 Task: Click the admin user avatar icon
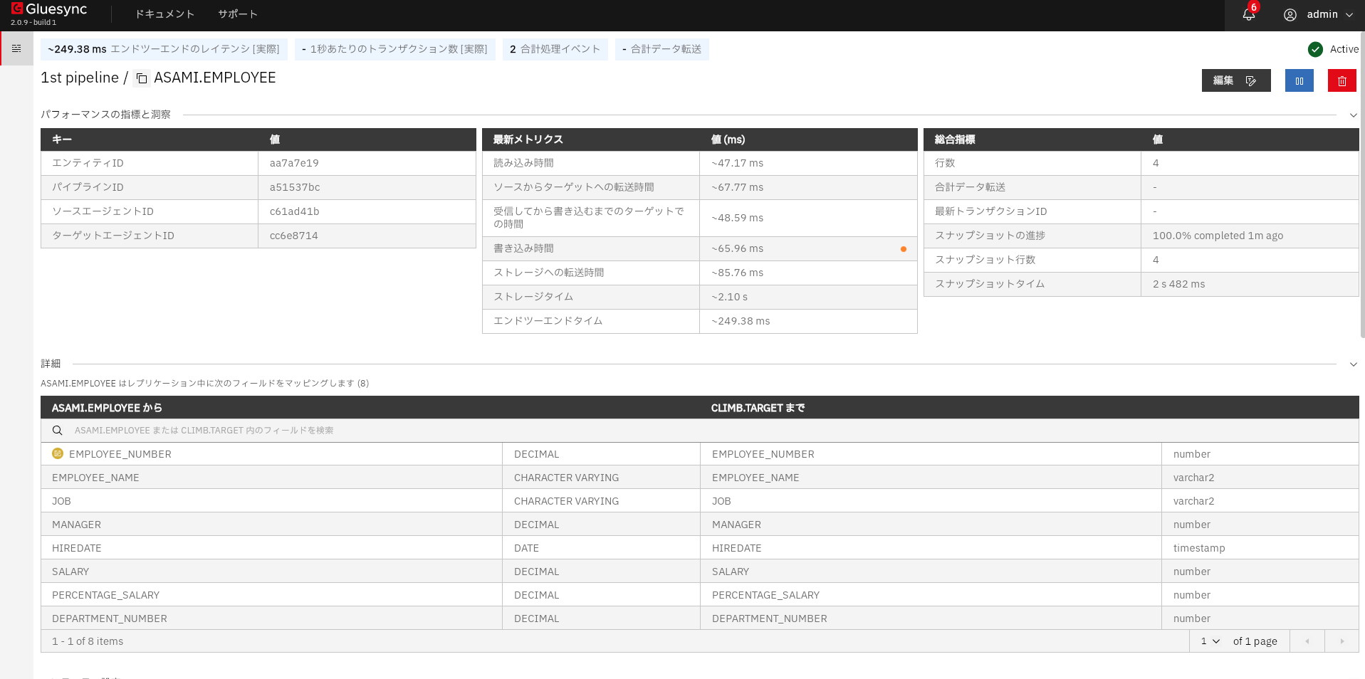coord(1290,14)
